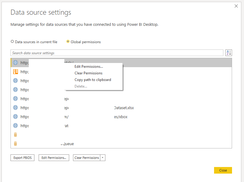Click the yellow Close button

pos(223,170)
